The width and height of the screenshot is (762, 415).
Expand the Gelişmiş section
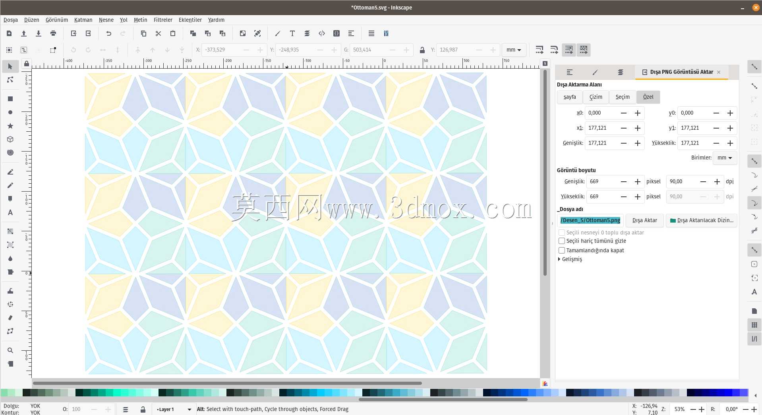(x=570, y=259)
